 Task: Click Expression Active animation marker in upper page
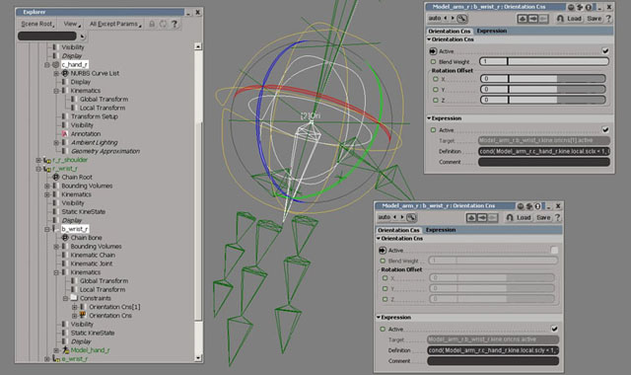[434, 130]
